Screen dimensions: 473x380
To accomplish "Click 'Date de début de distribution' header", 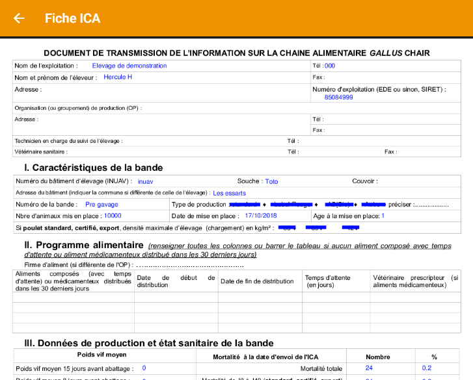I will [x=176, y=281].
